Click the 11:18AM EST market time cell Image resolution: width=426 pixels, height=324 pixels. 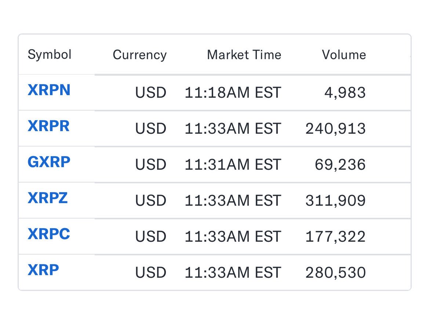[233, 93]
